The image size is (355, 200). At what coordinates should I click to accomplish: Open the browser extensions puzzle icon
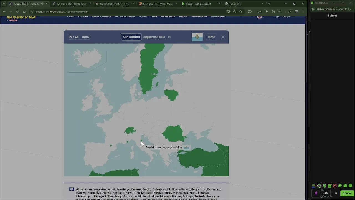[250, 12]
